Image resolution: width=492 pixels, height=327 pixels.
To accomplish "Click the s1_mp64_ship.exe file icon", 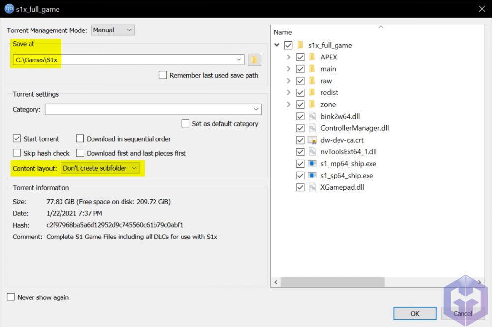I will pos(312,163).
